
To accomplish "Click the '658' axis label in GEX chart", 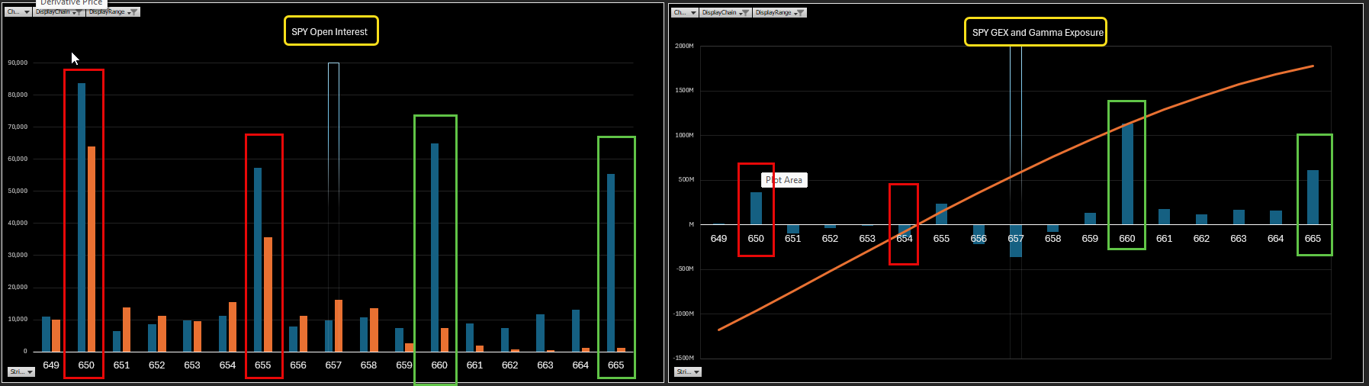I will [x=1052, y=239].
